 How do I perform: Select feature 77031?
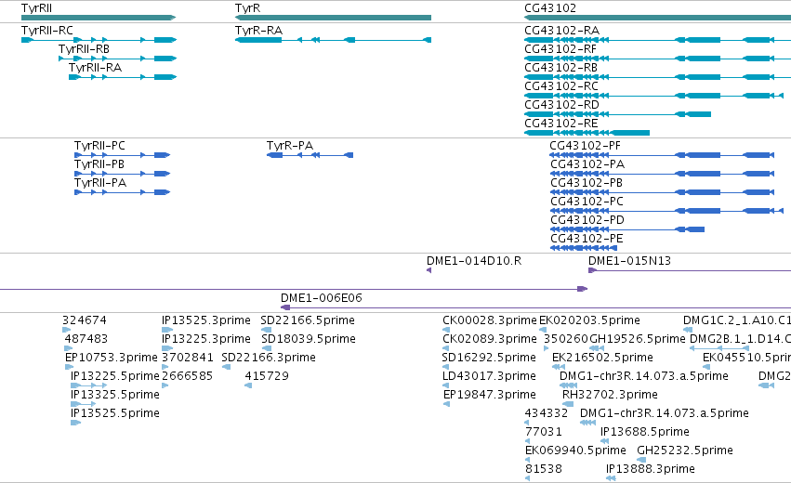click(528, 441)
